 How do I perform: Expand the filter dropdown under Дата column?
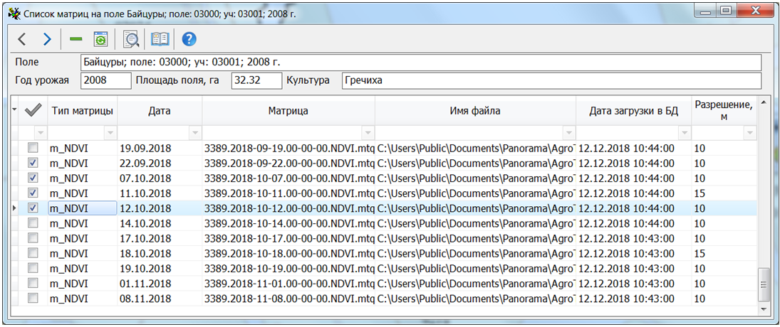(195, 133)
